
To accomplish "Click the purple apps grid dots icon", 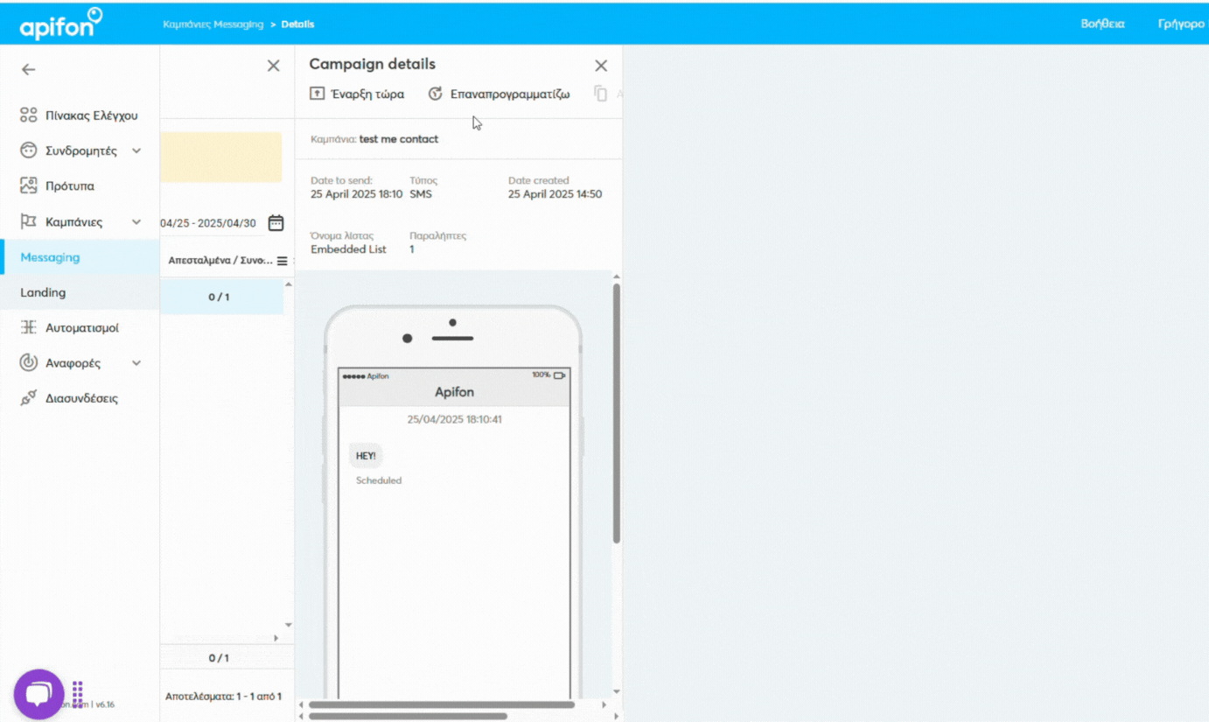I will pyautogui.click(x=78, y=692).
